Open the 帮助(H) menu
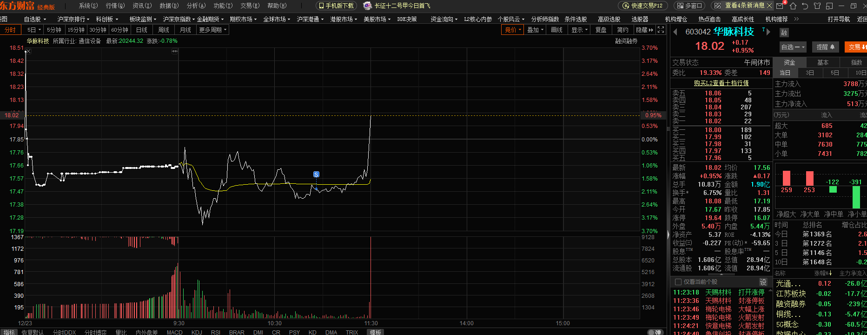Image resolution: width=867 pixels, height=335 pixels. [277, 6]
